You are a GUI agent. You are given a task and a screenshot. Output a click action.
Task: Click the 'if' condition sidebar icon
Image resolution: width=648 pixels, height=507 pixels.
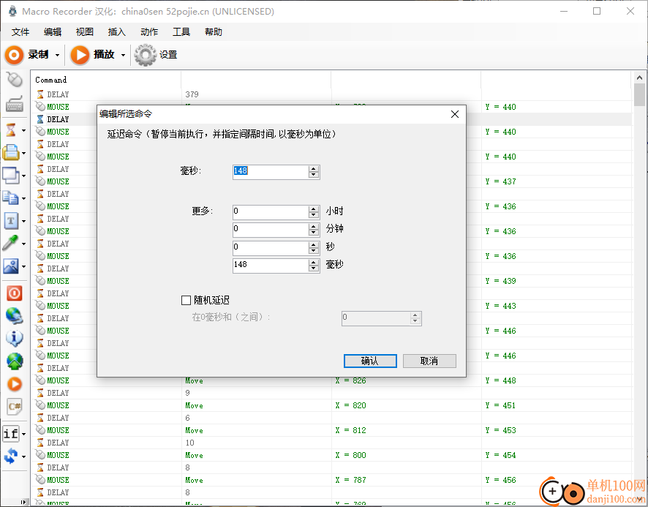[x=11, y=434]
